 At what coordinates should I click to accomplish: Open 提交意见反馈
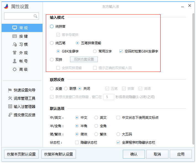[x=22, y=115]
